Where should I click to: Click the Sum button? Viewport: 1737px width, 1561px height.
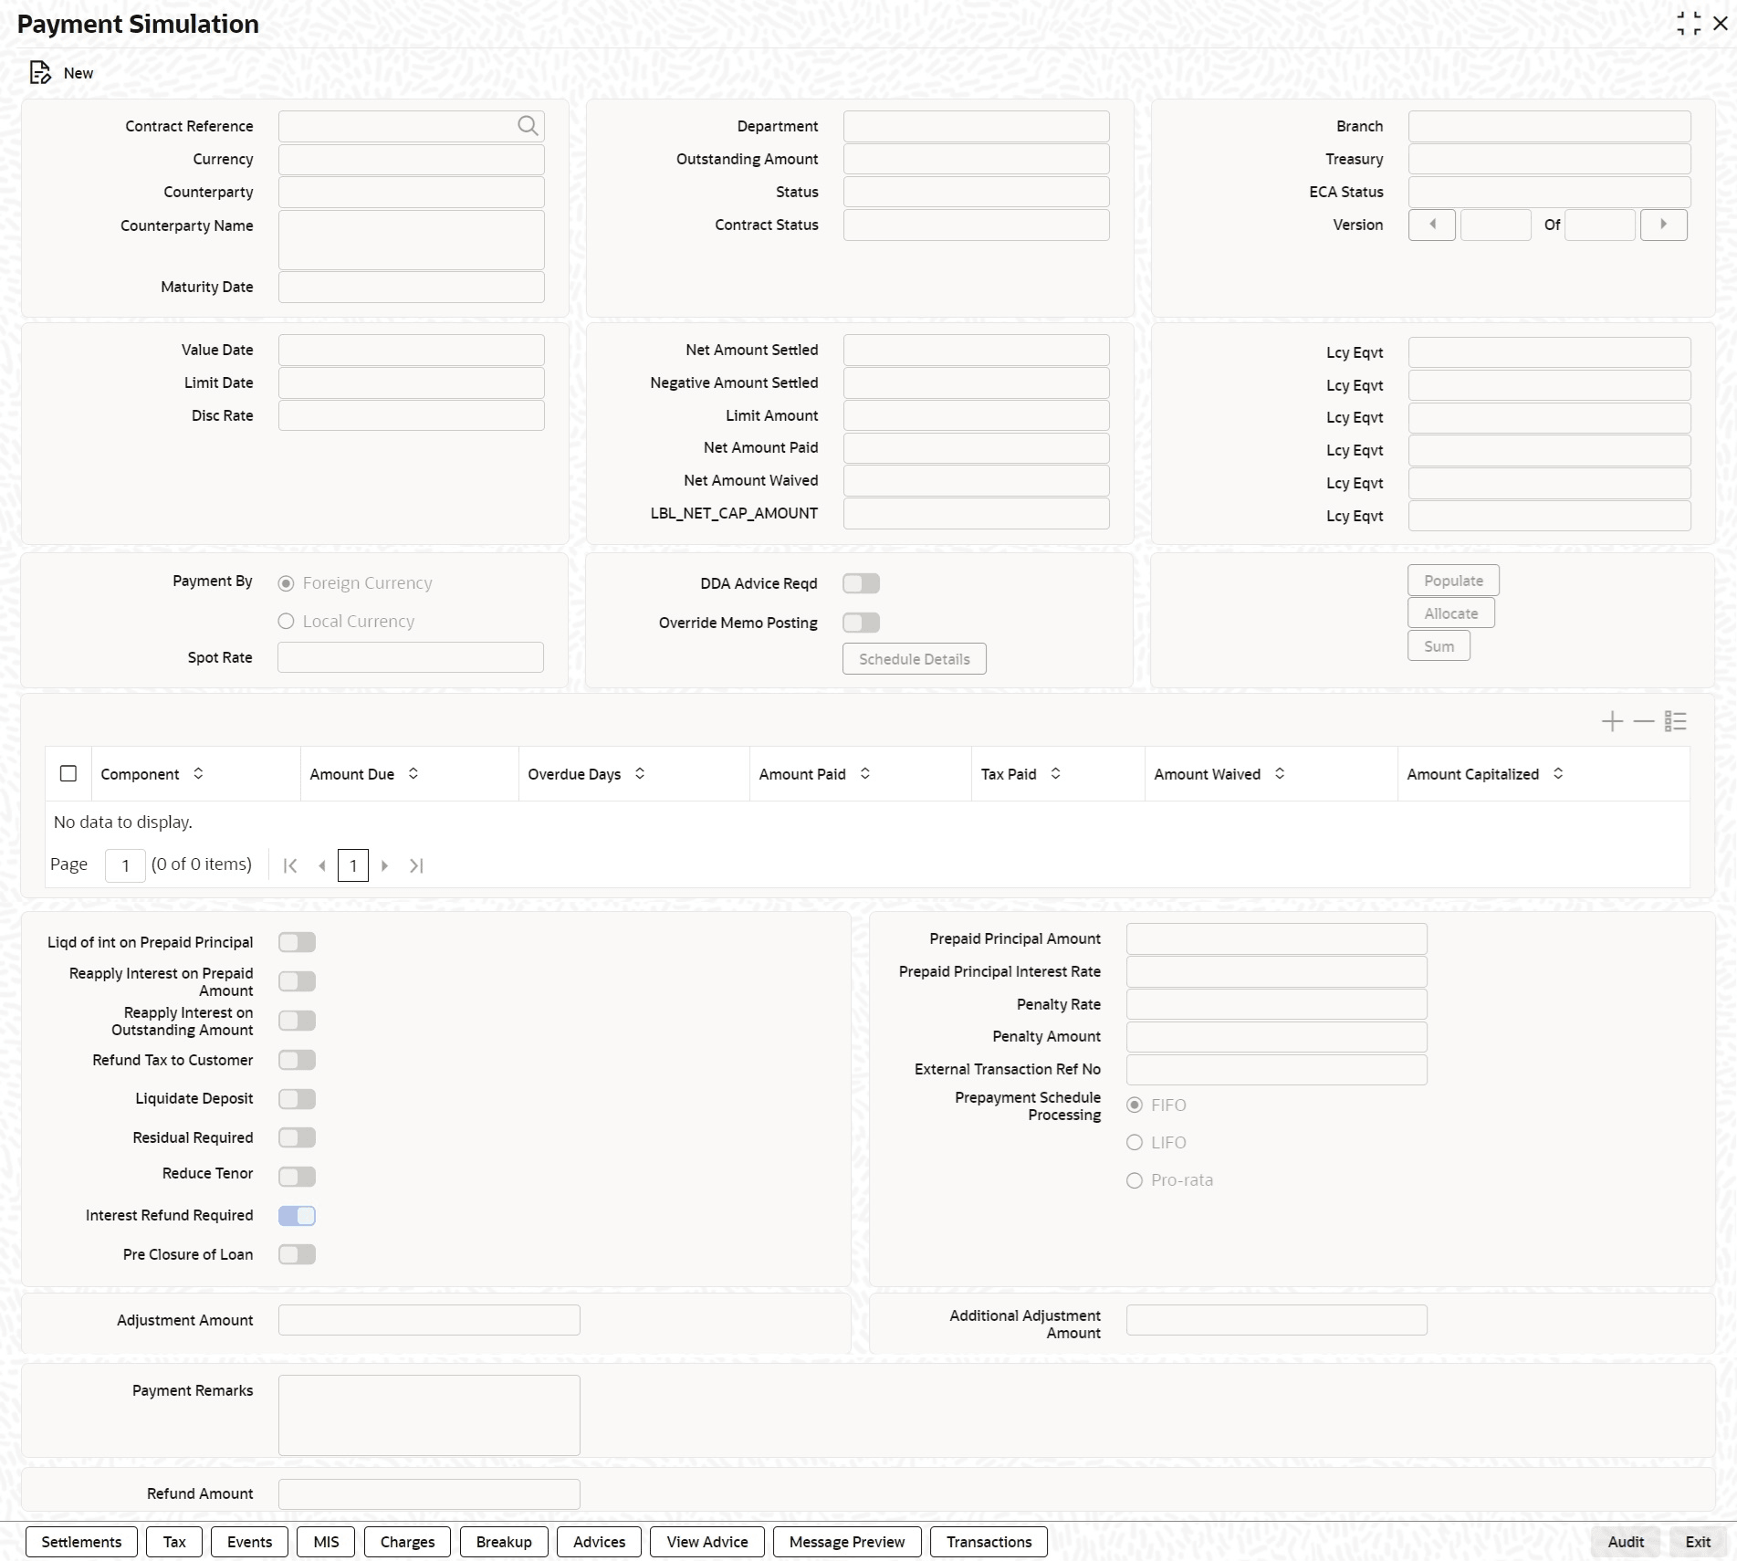tap(1439, 646)
